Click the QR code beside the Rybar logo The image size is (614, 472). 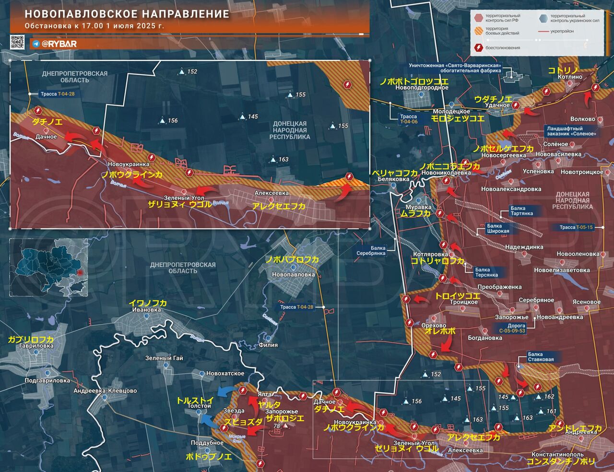pyautogui.click(x=17, y=43)
